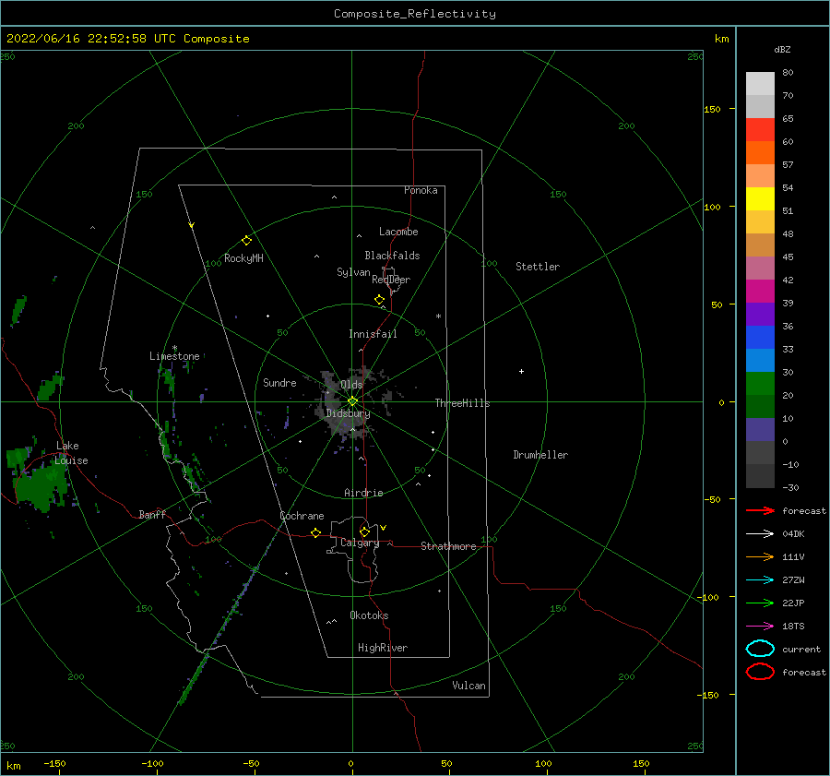Click the ThreeHills label
The image size is (830, 776).
(463, 403)
